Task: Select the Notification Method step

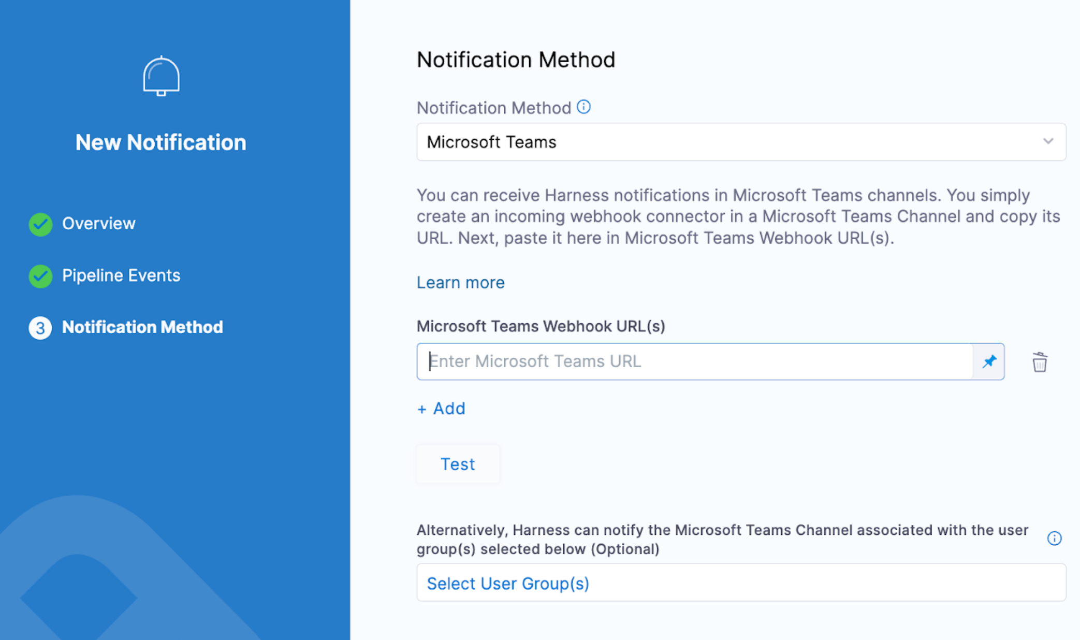Action: coord(142,327)
